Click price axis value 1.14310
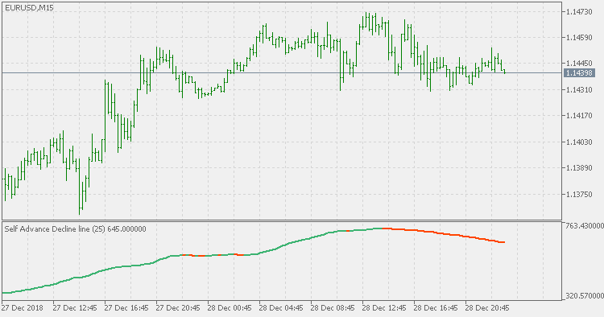 579,89
